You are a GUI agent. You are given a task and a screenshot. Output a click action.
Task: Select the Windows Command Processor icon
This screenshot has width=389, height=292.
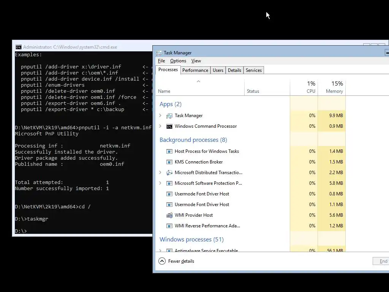point(169,126)
